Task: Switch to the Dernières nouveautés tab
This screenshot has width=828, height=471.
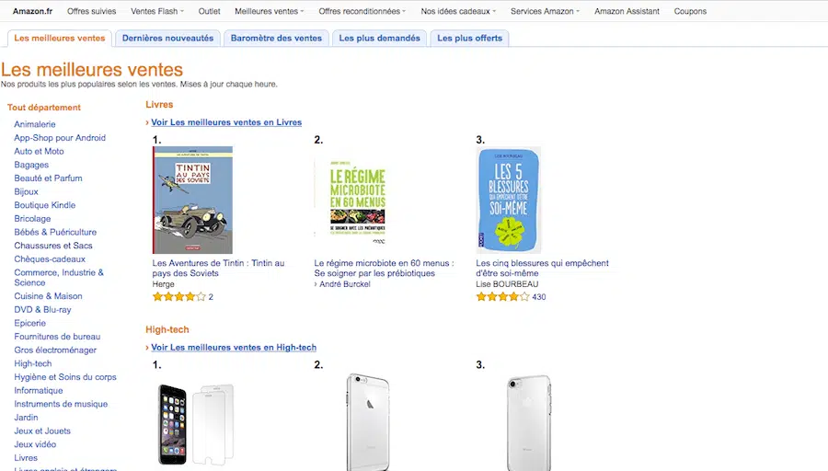Action: (167, 38)
